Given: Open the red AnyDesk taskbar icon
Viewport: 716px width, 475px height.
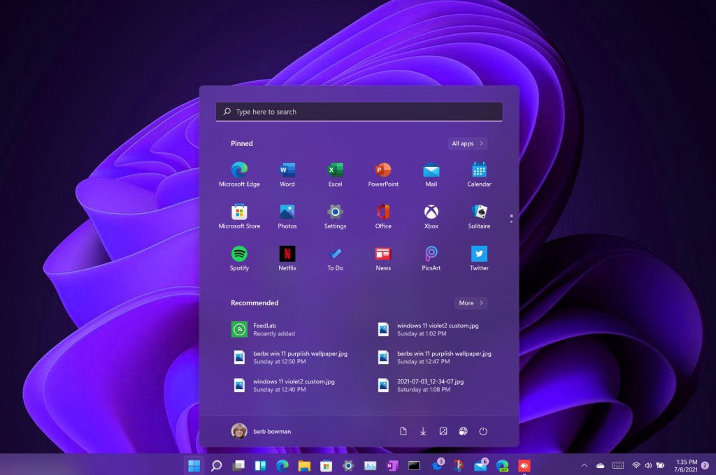Looking at the screenshot, I should (524, 465).
